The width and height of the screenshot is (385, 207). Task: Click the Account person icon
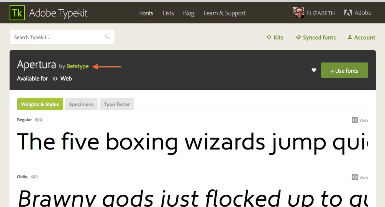(x=350, y=37)
